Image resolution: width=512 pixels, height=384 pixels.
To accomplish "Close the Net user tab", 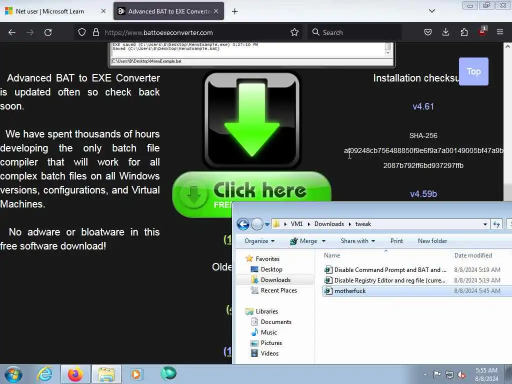I will pyautogui.click(x=103, y=11).
